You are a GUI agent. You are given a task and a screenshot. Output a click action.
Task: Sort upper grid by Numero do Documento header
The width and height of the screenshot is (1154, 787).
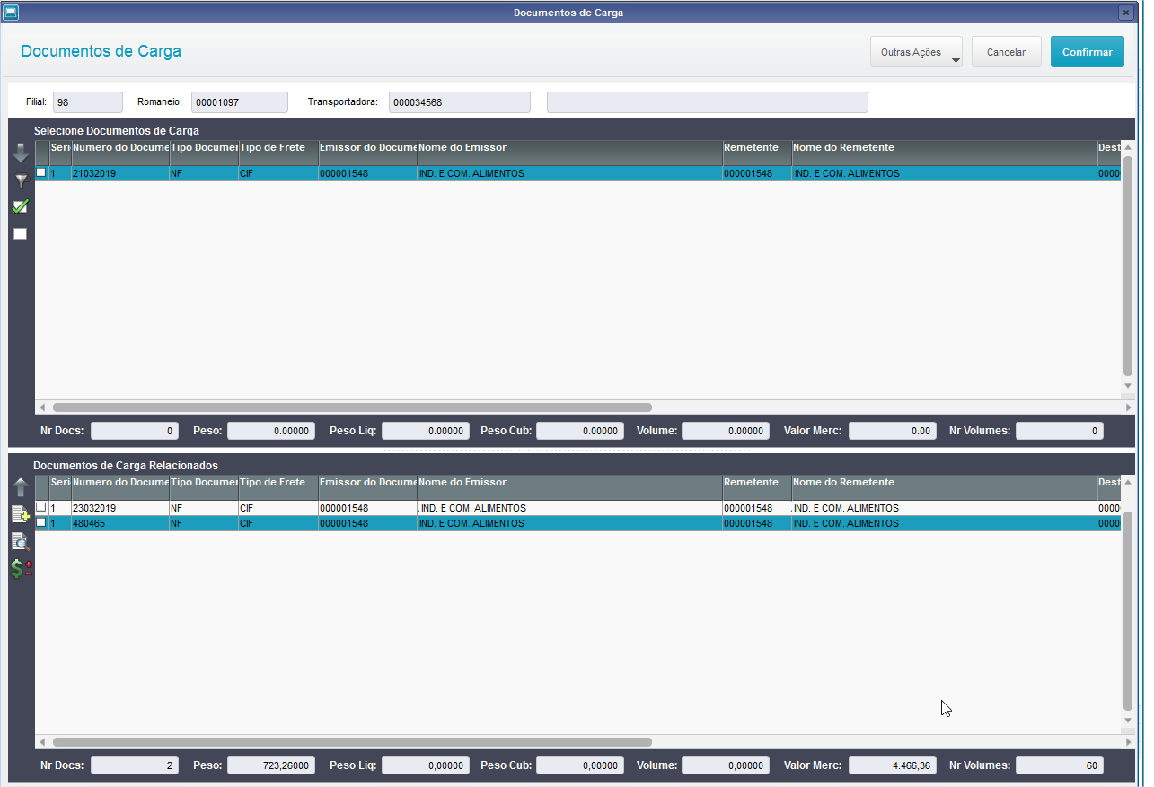pos(120,153)
